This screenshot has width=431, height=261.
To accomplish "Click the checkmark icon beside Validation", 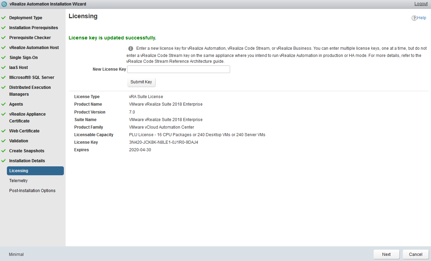I will 3,141.
